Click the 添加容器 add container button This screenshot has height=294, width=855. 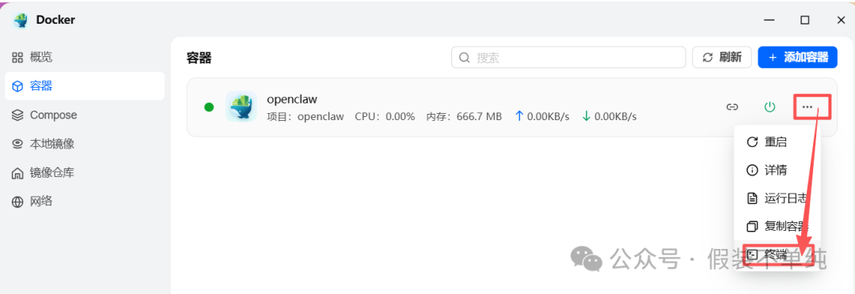pos(798,57)
